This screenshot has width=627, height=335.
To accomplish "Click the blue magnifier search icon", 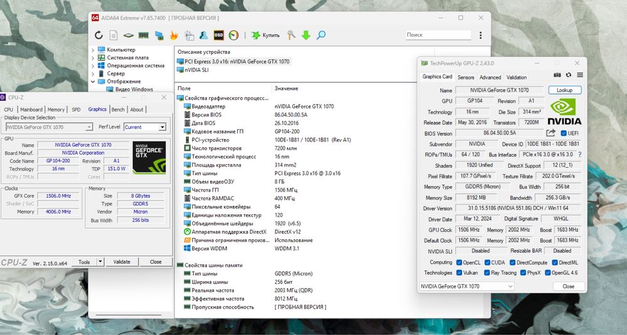I will click(x=321, y=35).
